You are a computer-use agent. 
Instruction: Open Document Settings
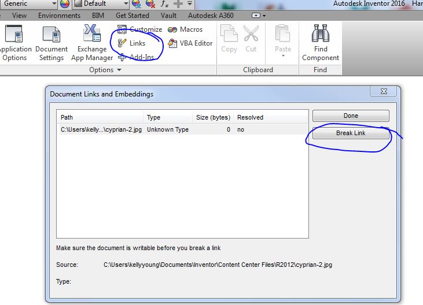coord(52,43)
